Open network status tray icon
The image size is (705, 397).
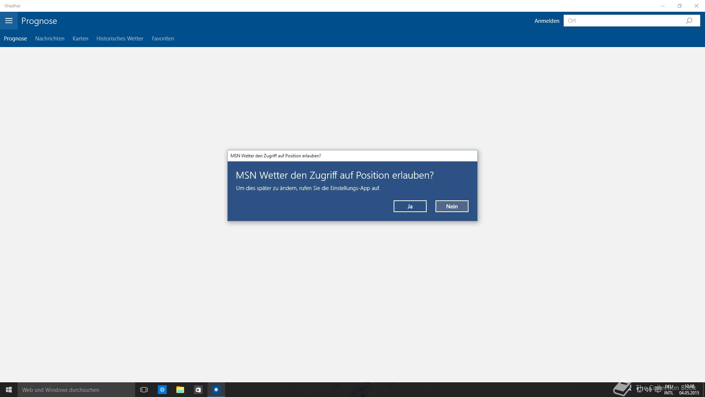[x=640, y=390]
